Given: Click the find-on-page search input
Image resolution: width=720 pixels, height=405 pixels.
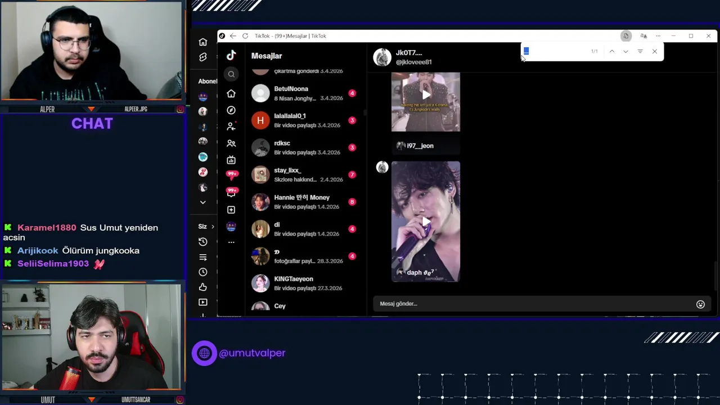Looking at the screenshot, I should pyautogui.click(x=557, y=51).
